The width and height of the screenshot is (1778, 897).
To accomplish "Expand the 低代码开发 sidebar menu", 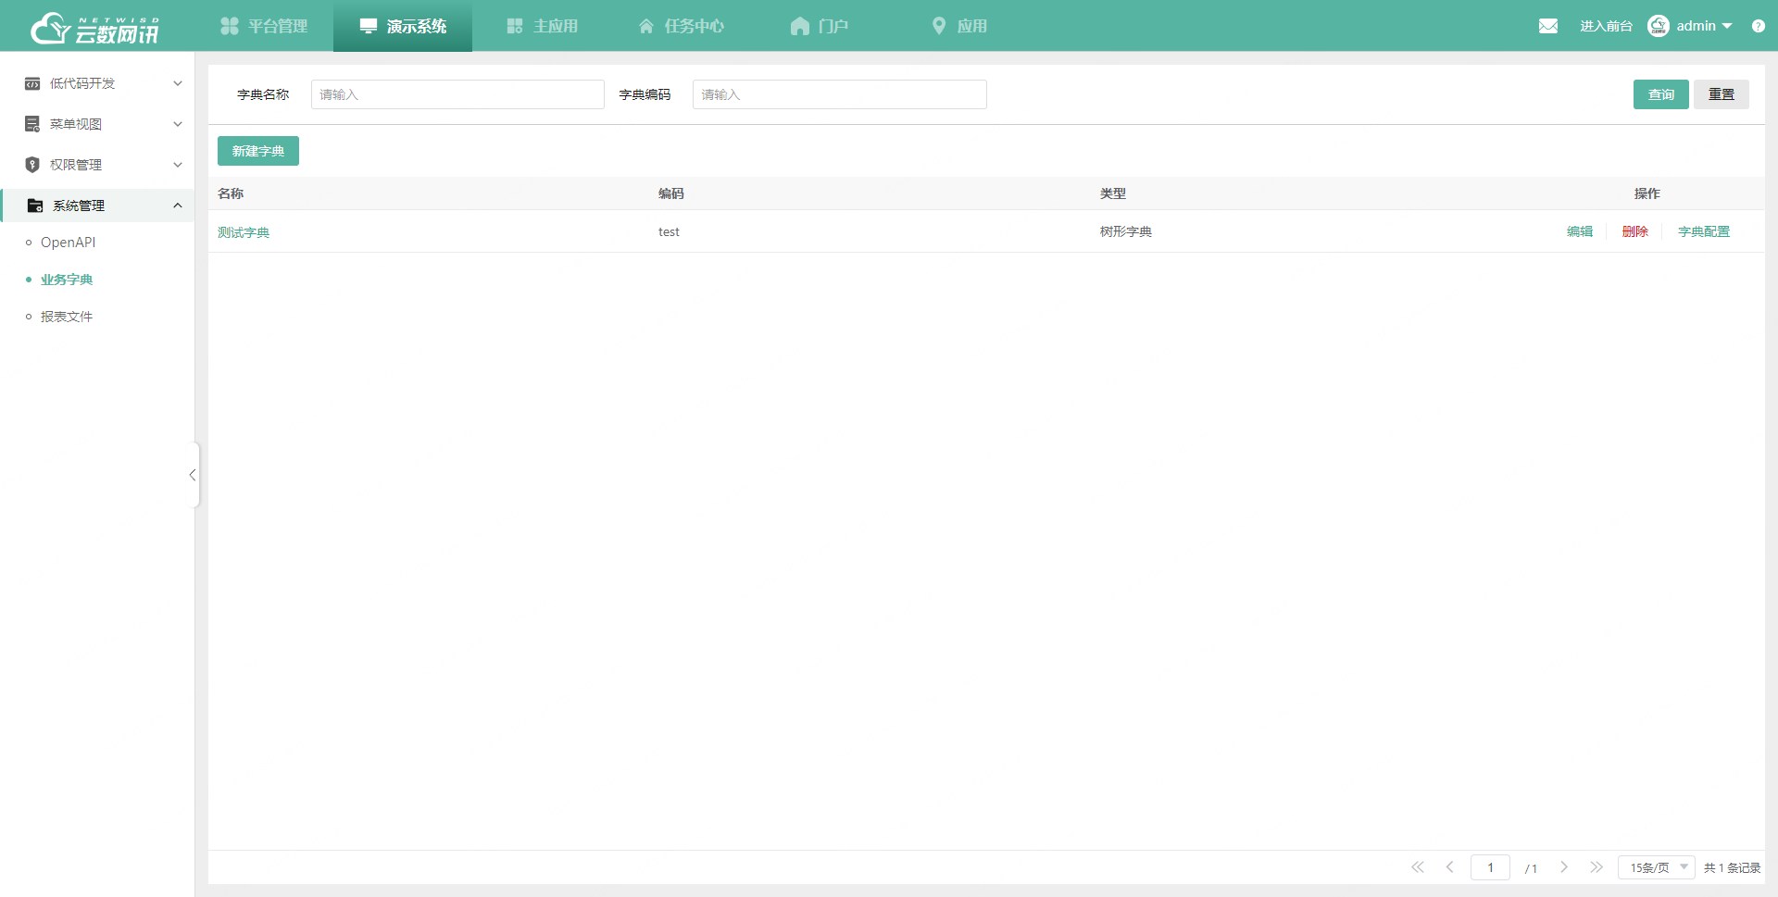I will tap(102, 83).
